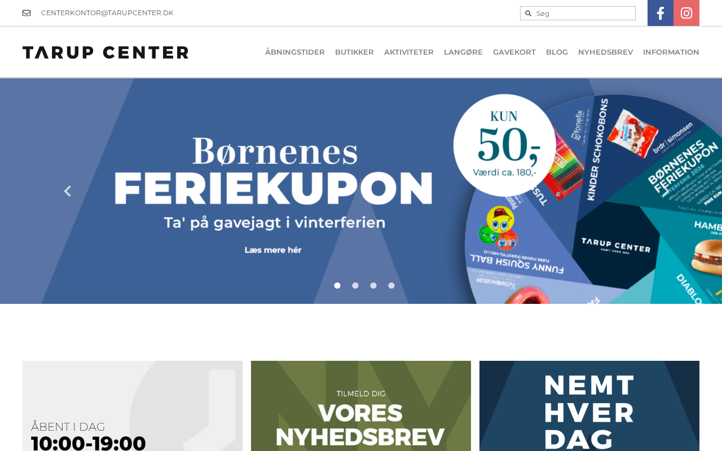This screenshot has width=722, height=451.
Task: Click the Læs mere hér link
Action: (x=273, y=250)
